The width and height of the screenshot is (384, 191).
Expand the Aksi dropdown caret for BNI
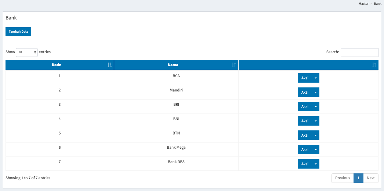tap(316, 121)
